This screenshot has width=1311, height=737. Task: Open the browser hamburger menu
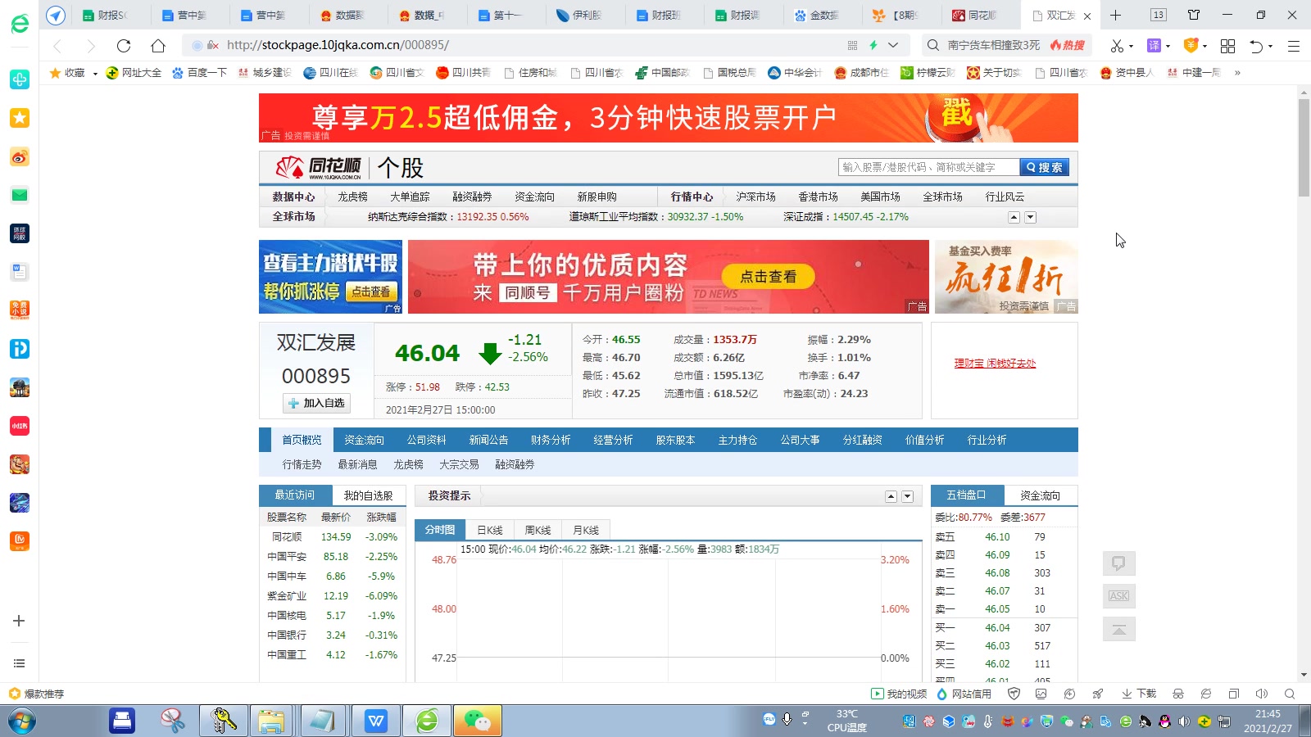pos(1294,46)
